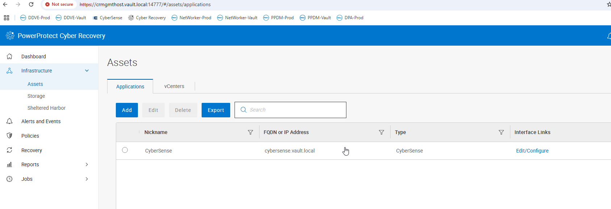Click the Dashboard home icon
Image resolution: width=611 pixels, height=209 pixels.
click(9, 57)
